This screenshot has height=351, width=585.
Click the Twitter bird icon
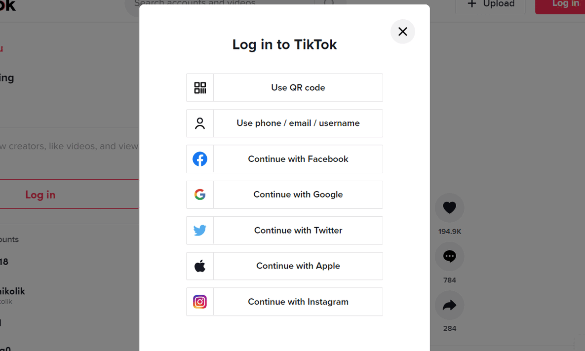click(199, 230)
